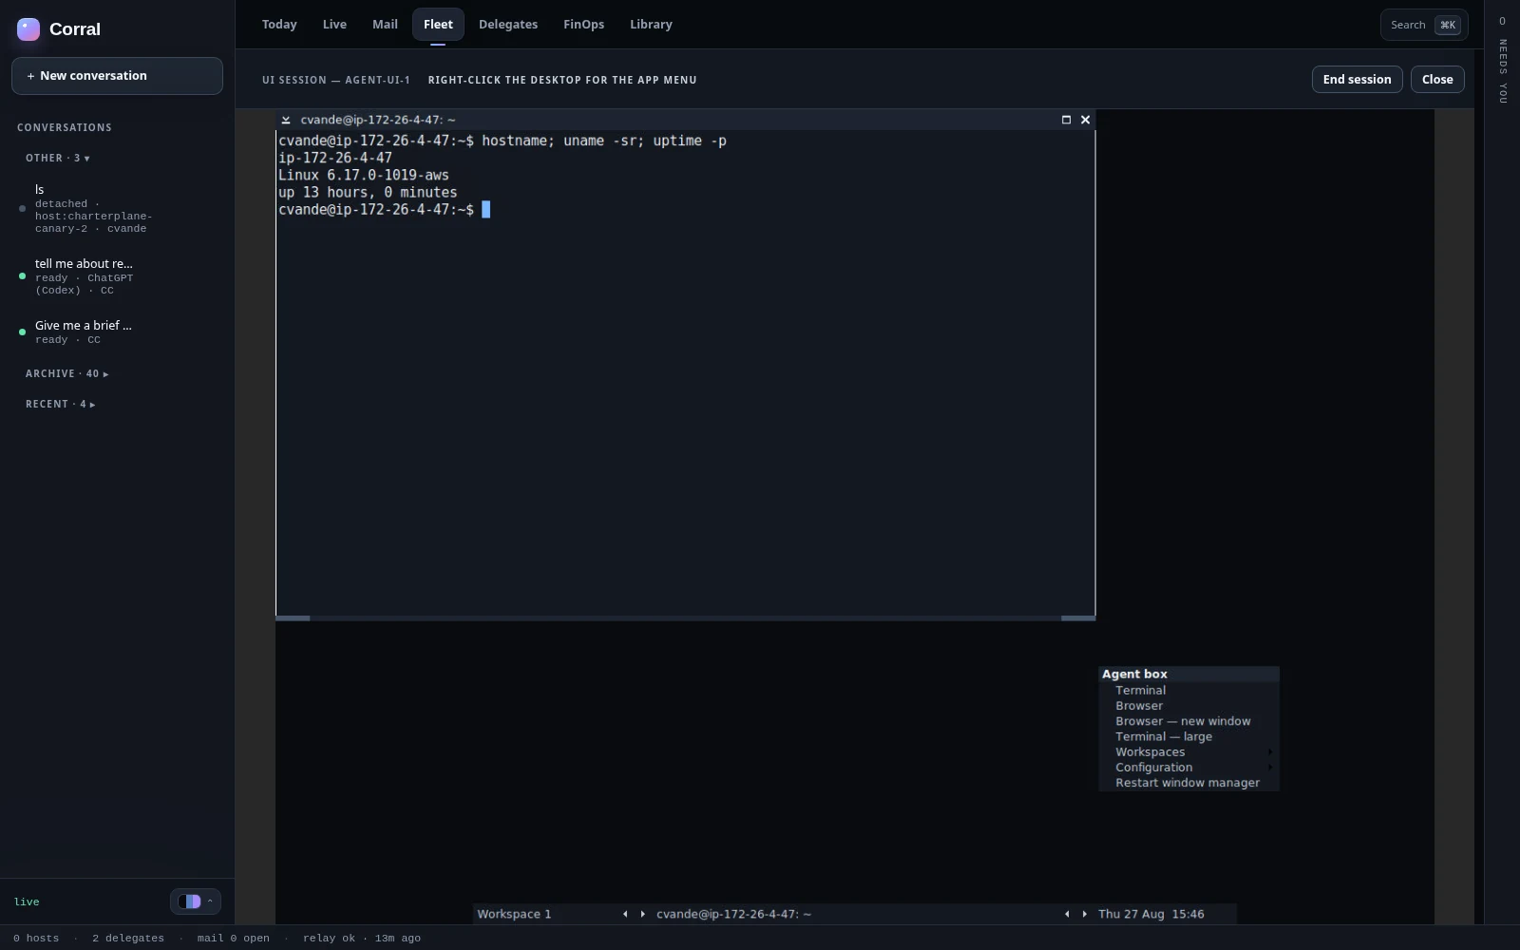
Task: Click previous window arrow beside the clock
Action: click(x=1067, y=914)
